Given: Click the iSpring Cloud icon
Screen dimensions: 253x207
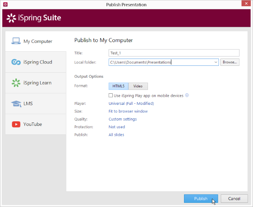Looking at the screenshot, I should 16,62.
